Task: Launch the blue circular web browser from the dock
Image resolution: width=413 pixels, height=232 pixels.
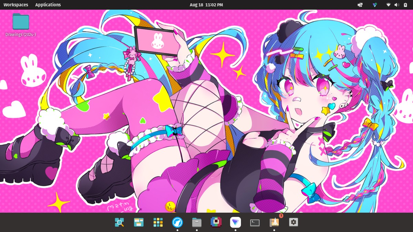Action: [177, 222]
